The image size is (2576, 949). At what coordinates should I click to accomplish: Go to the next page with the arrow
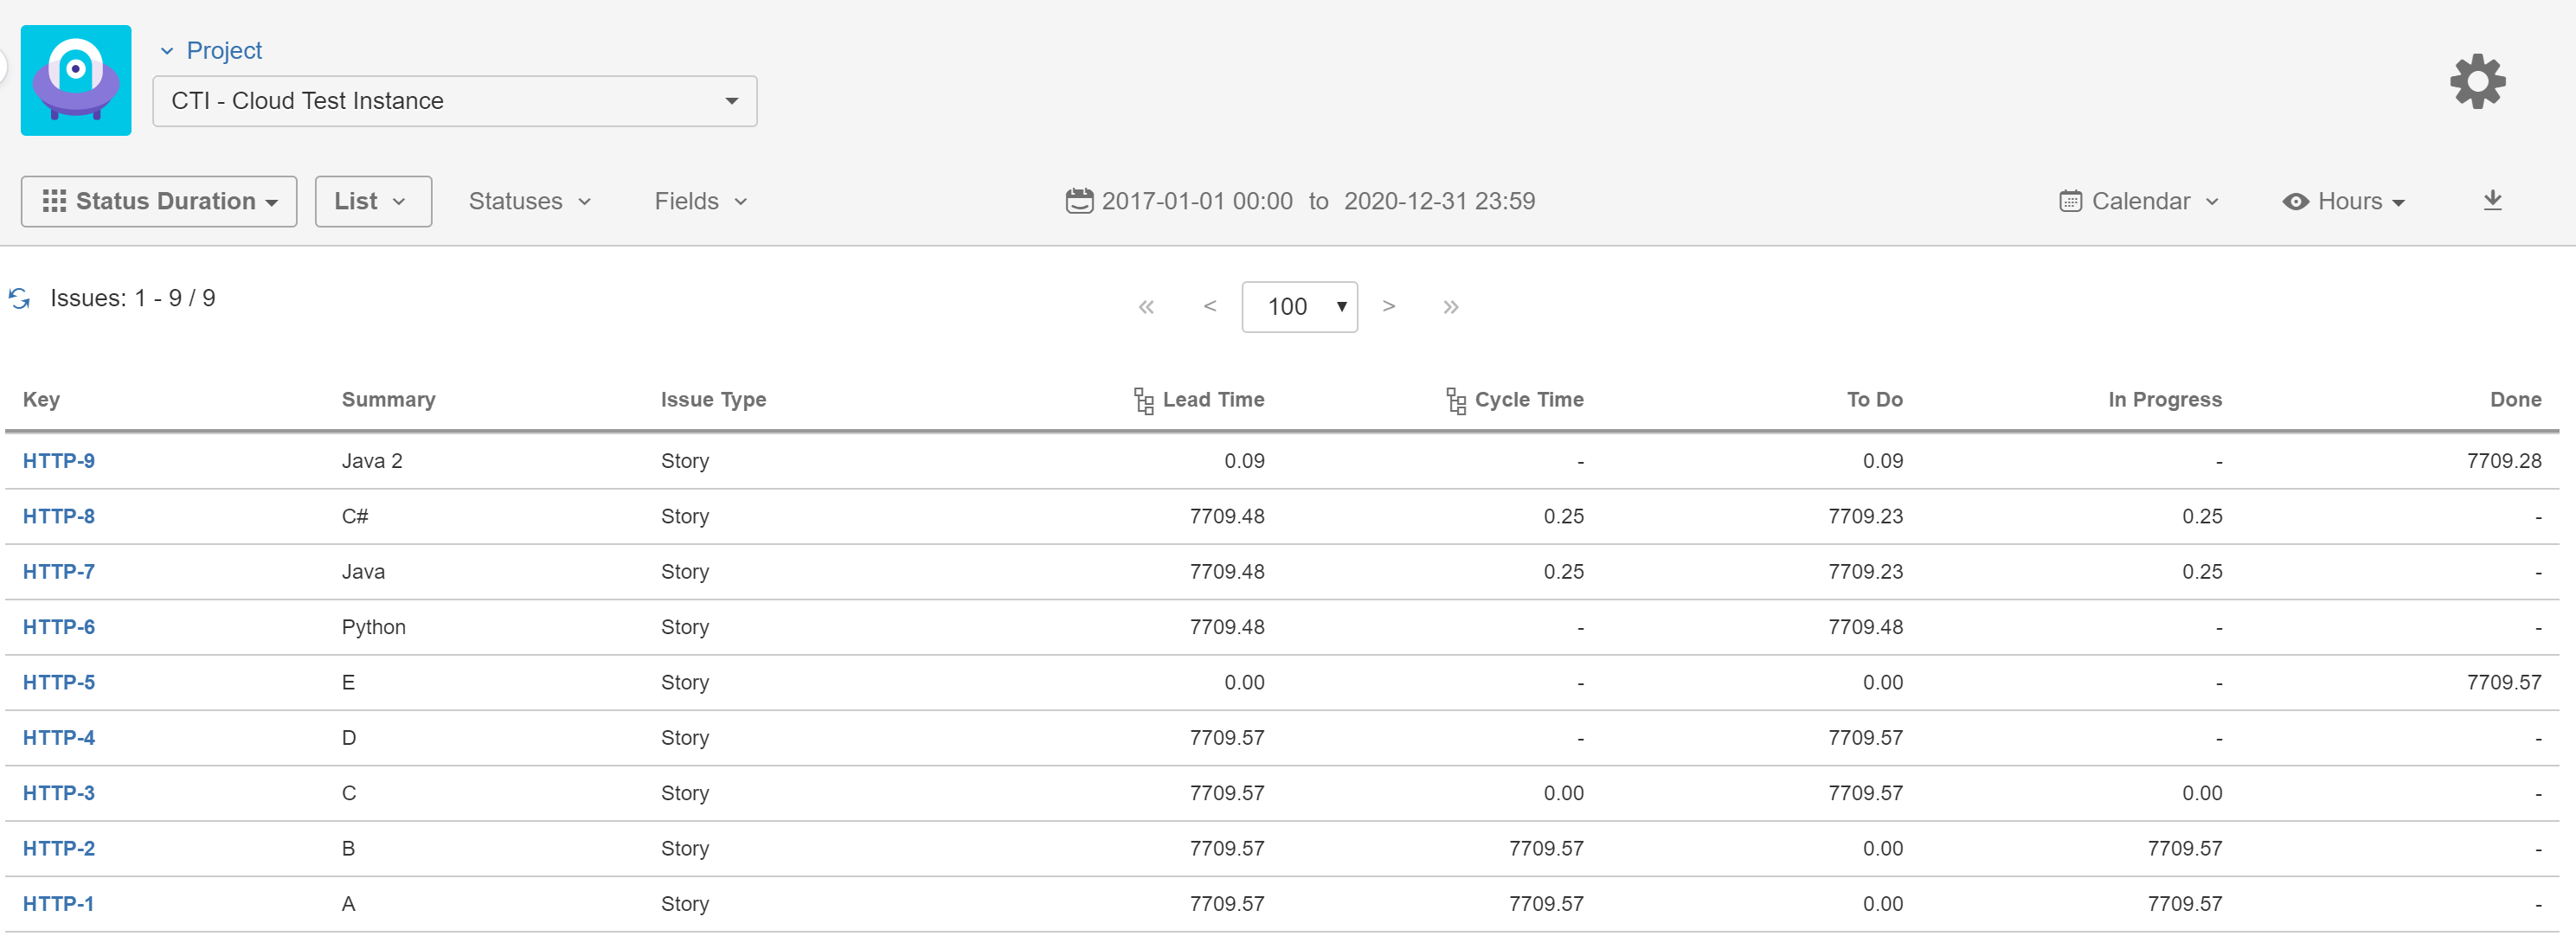click(1389, 307)
